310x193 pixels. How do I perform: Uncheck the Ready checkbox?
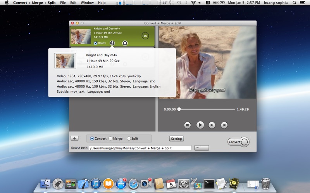[95, 43]
